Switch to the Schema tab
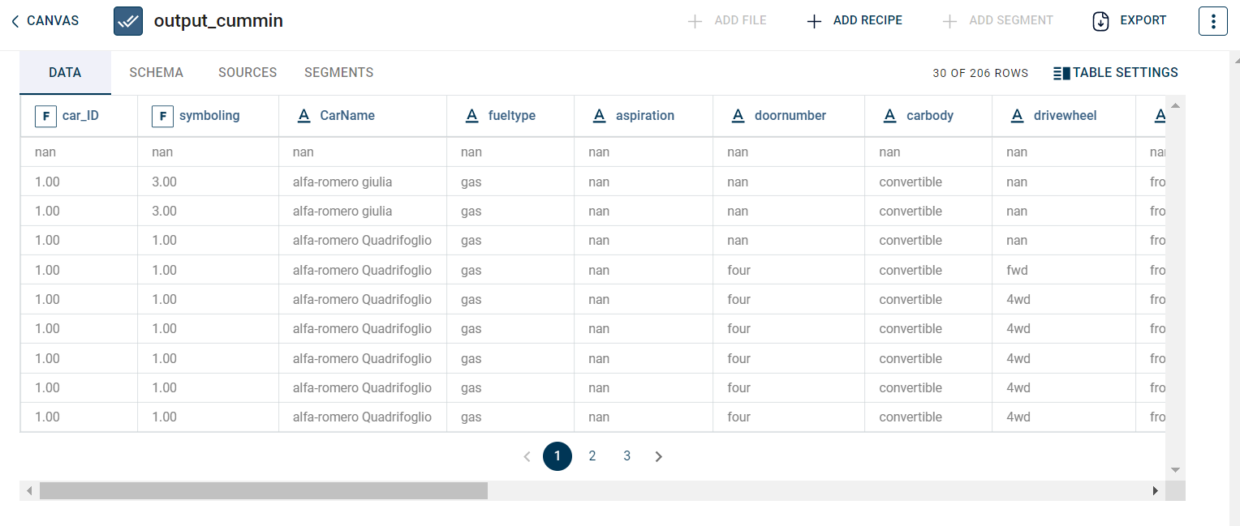 [156, 73]
